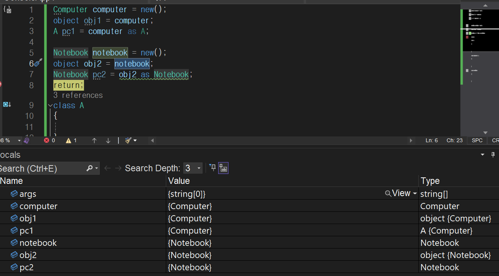Collapse the class A outlining chevron
The image size is (499, 276).
tap(50, 106)
